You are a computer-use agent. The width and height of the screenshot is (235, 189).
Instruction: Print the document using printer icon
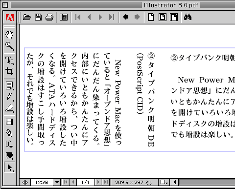[x=49, y=17]
